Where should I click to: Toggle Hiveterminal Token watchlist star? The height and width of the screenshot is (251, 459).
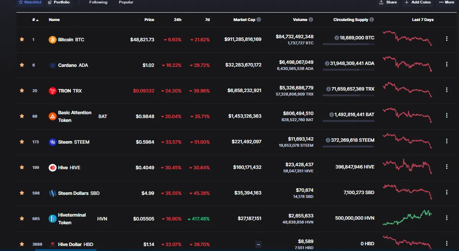point(22,218)
